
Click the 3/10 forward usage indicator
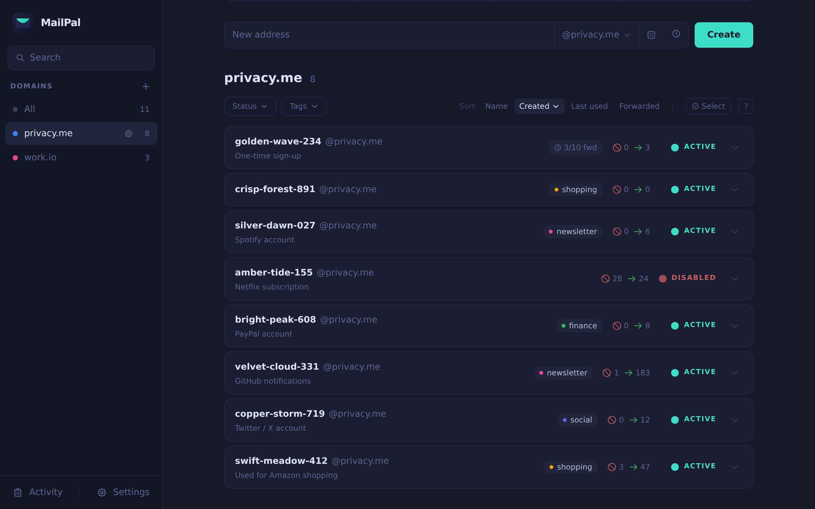point(575,147)
